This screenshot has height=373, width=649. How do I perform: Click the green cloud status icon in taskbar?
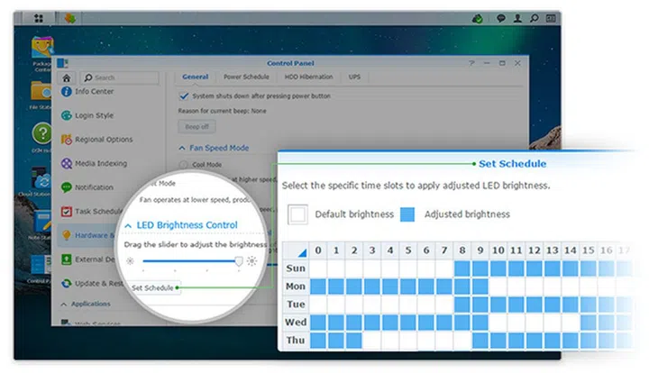[x=477, y=19]
